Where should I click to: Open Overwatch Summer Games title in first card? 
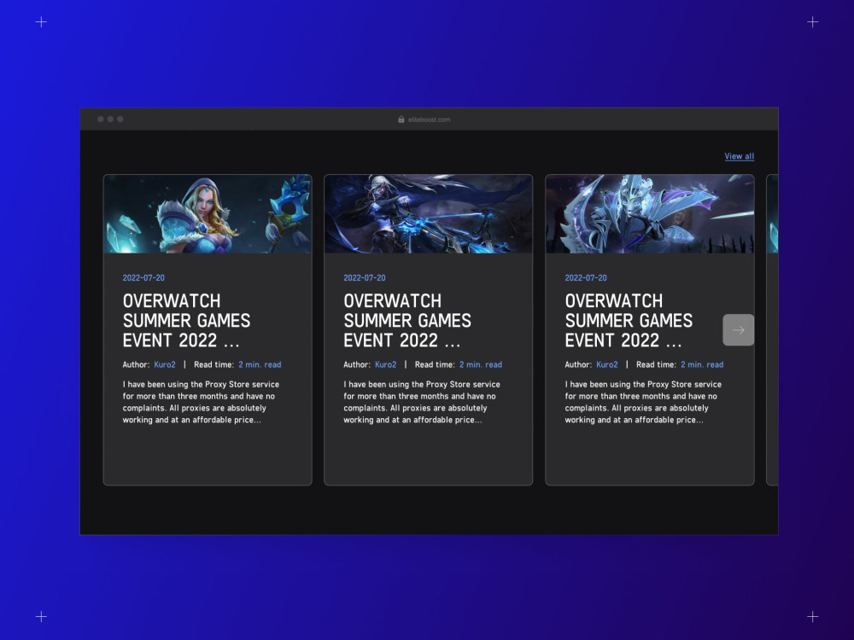(x=186, y=321)
